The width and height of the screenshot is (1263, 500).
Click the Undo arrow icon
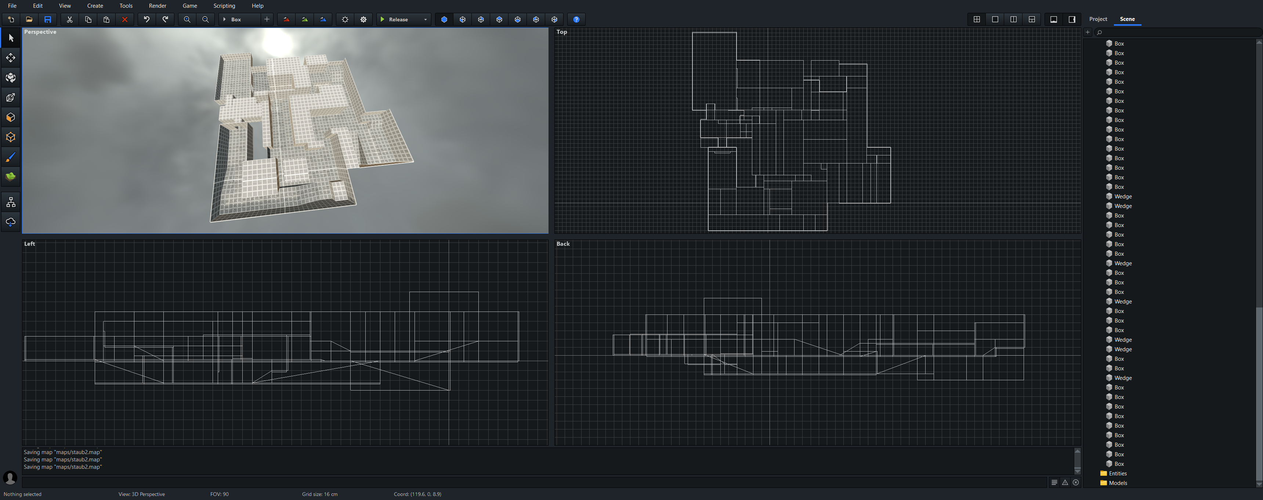[x=146, y=19]
